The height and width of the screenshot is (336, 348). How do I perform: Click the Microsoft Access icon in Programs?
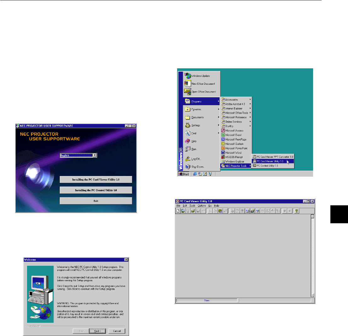tap(223, 131)
